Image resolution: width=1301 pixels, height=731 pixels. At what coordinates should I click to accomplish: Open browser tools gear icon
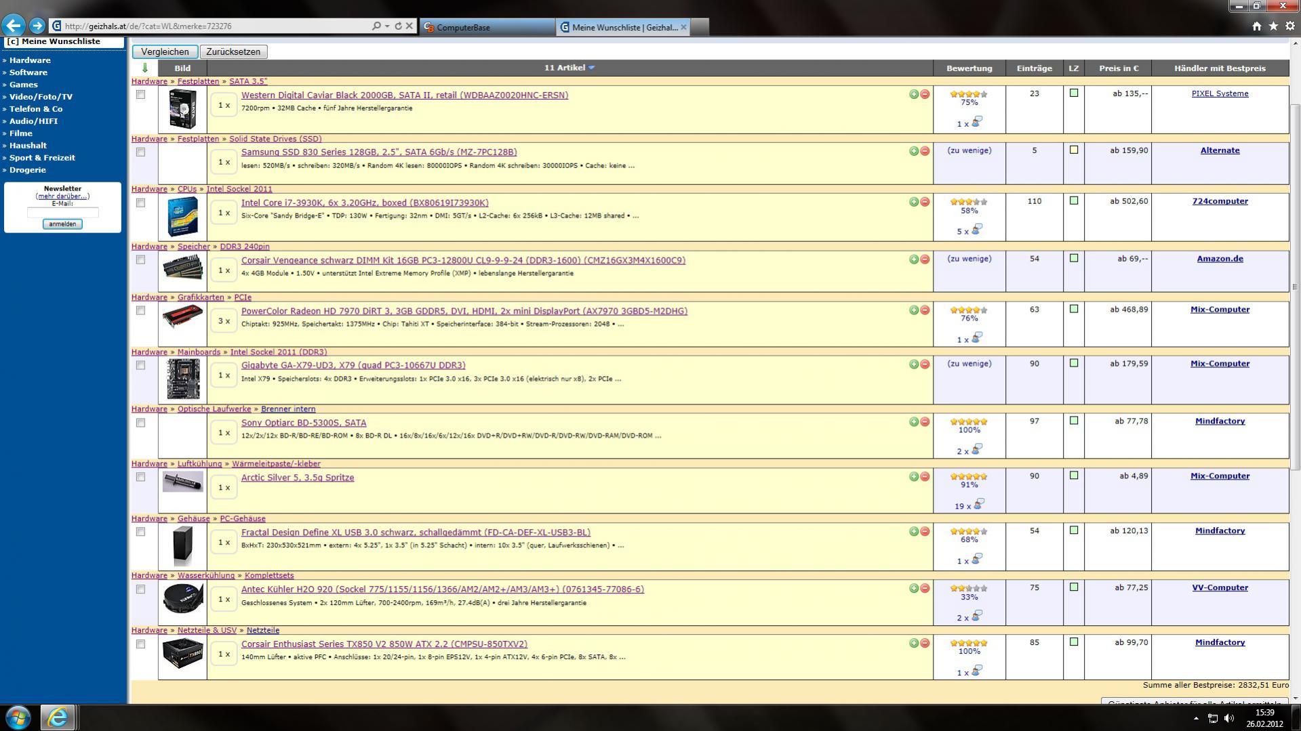point(1290,26)
